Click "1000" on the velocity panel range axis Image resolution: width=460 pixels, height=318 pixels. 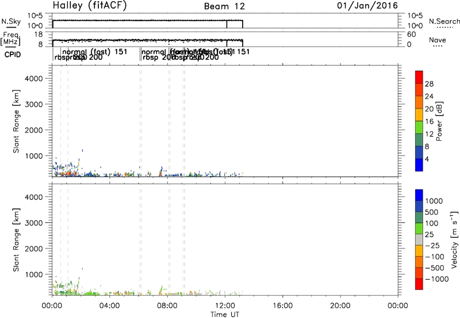34,274
